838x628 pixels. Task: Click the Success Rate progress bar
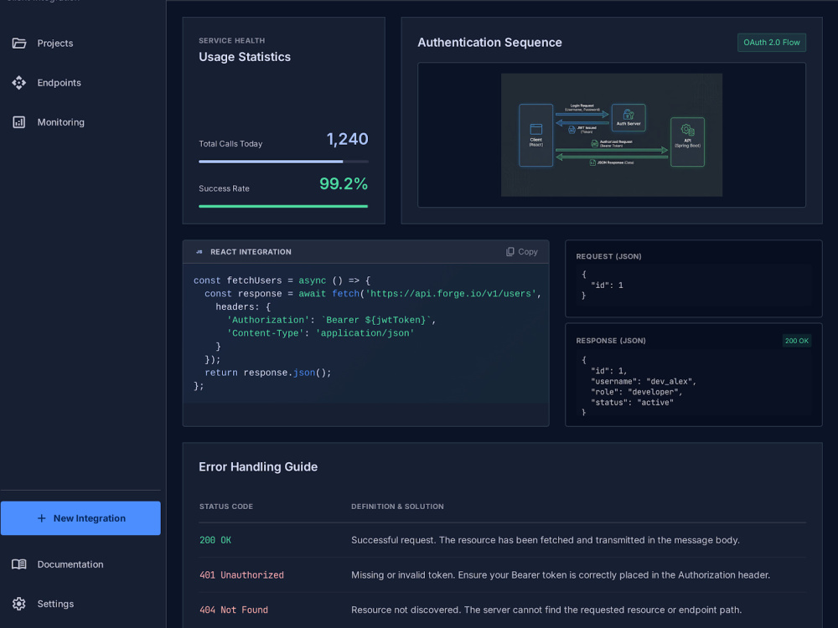click(283, 206)
